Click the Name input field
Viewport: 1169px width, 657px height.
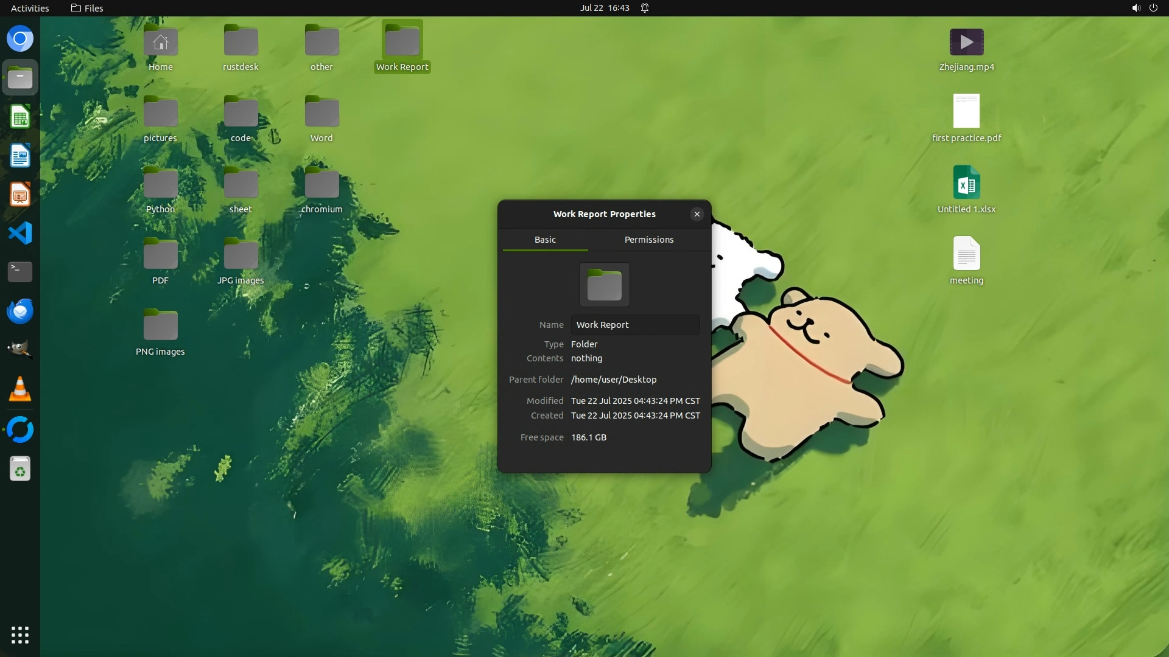pyautogui.click(x=634, y=325)
